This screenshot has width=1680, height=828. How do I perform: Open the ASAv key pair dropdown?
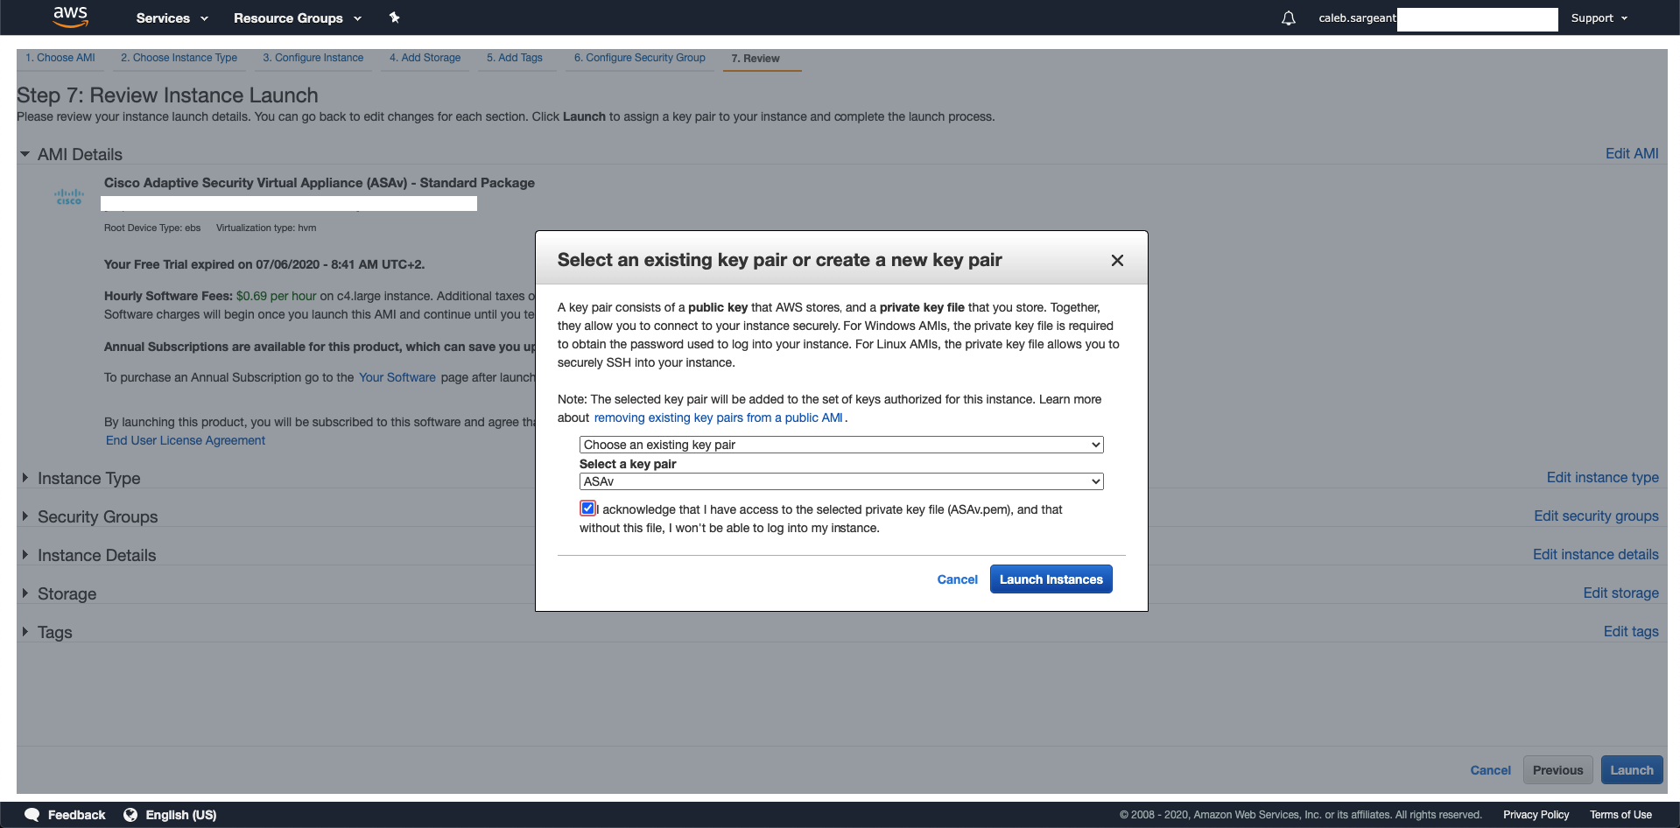pos(841,481)
